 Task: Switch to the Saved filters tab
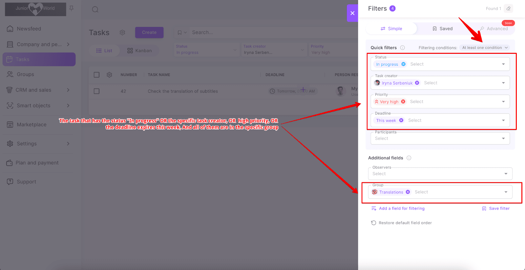click(442, 29)
